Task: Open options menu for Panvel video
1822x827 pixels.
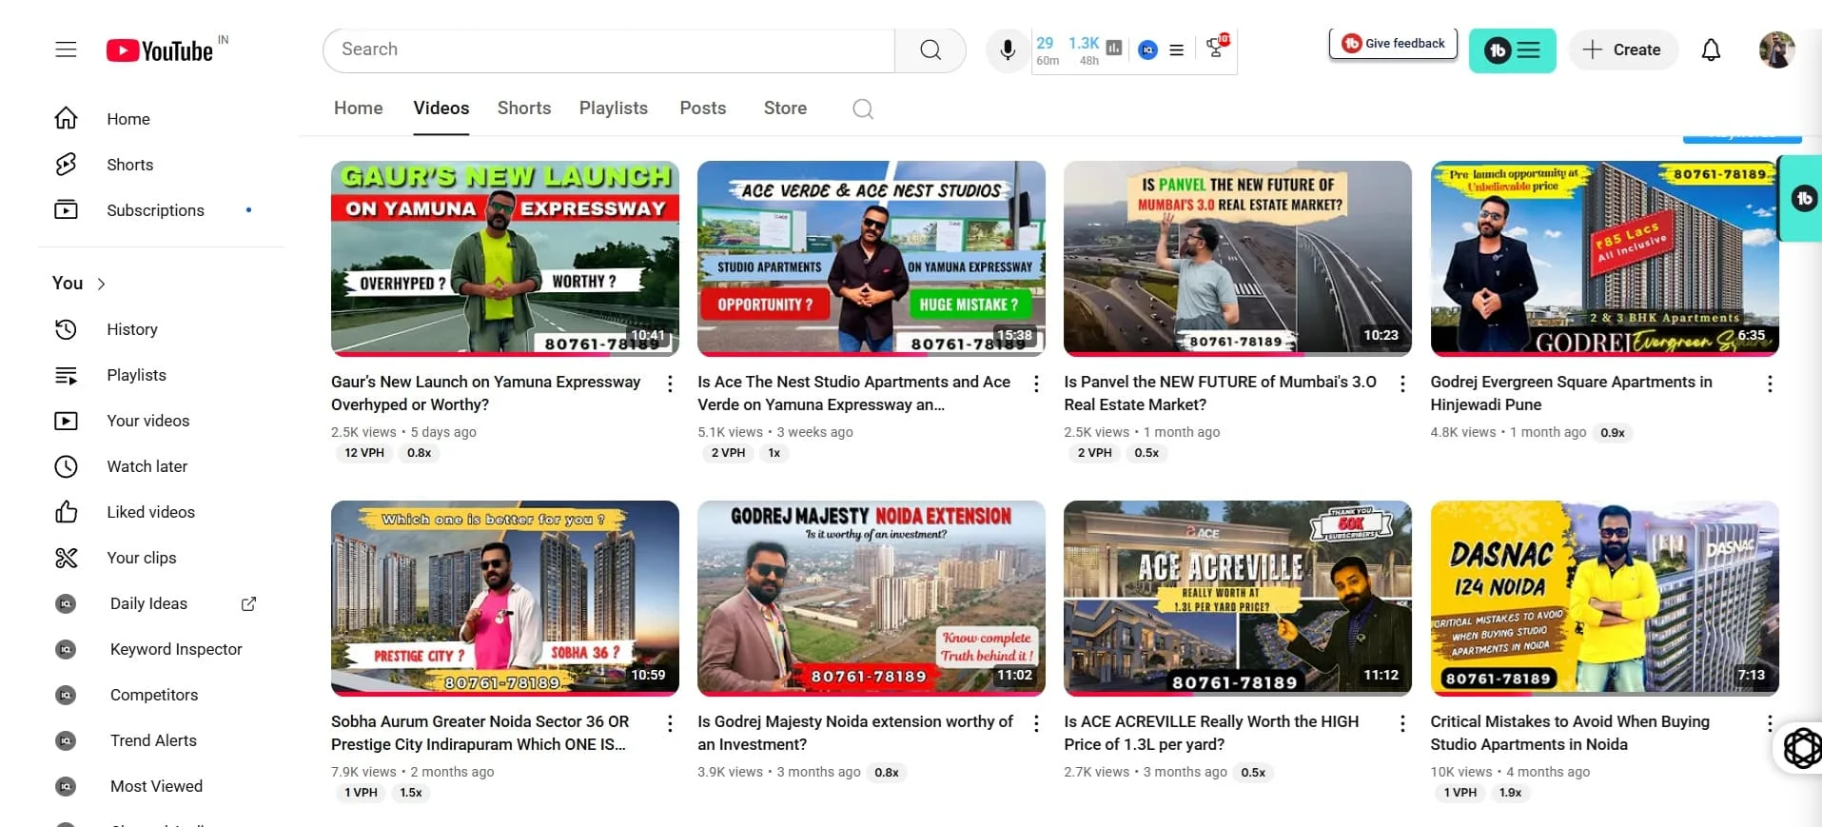Action: tap(1402, 384)
